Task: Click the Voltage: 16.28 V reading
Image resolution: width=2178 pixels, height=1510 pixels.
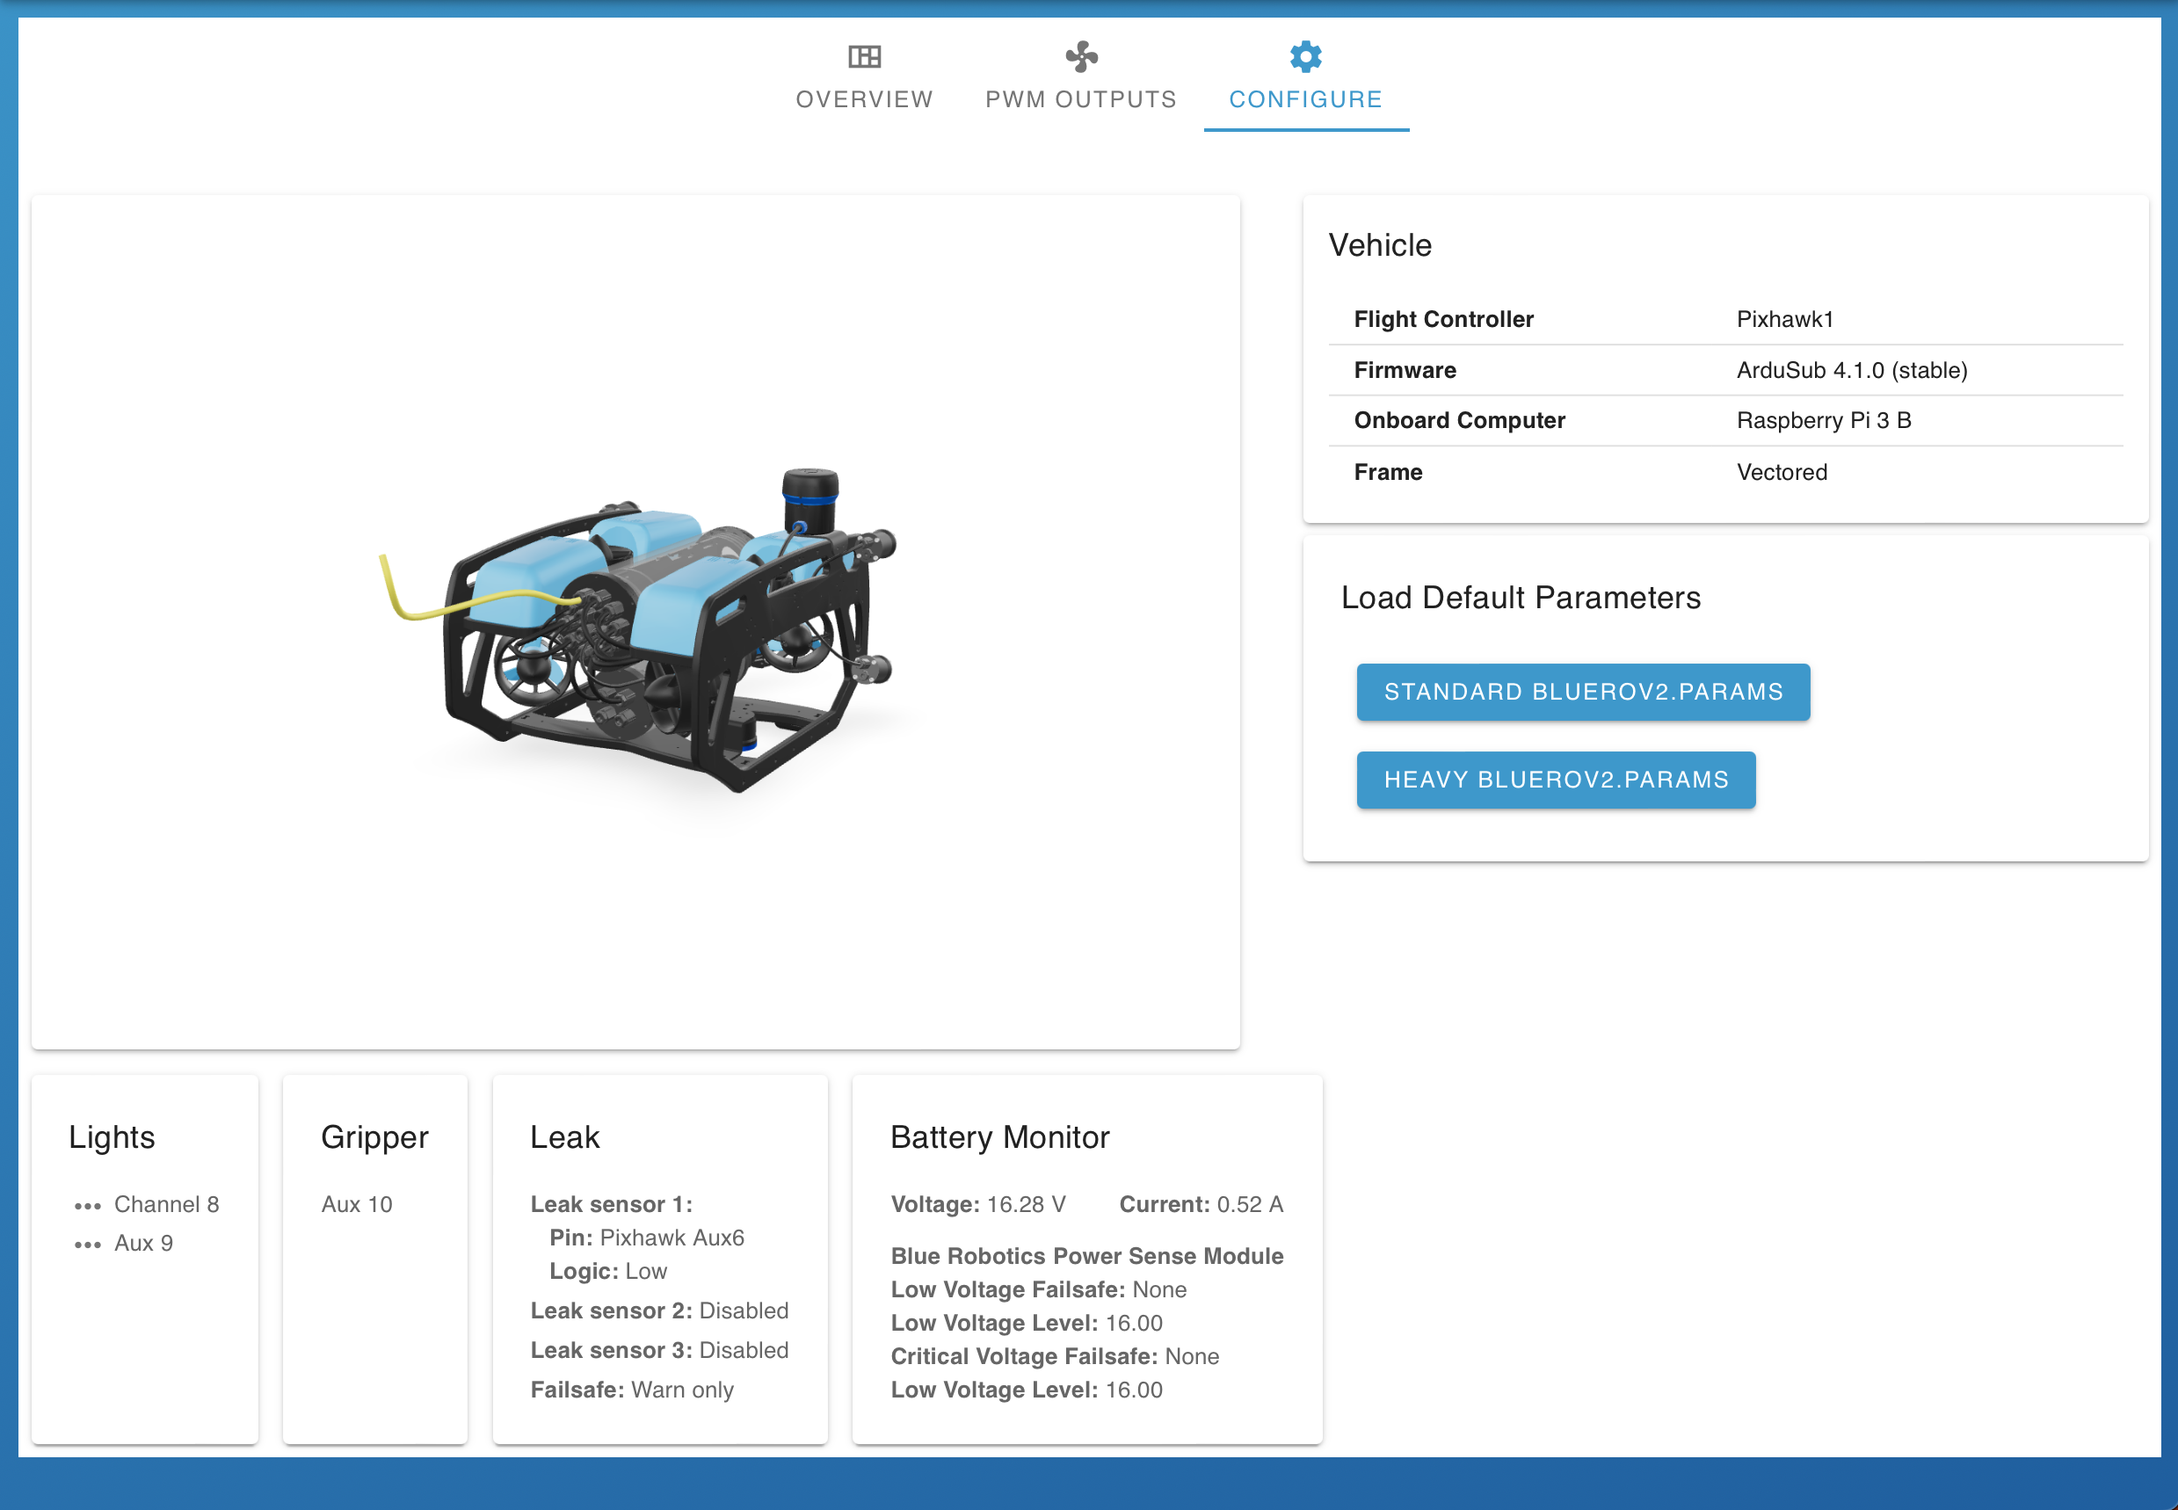Action: (978, 1204)
